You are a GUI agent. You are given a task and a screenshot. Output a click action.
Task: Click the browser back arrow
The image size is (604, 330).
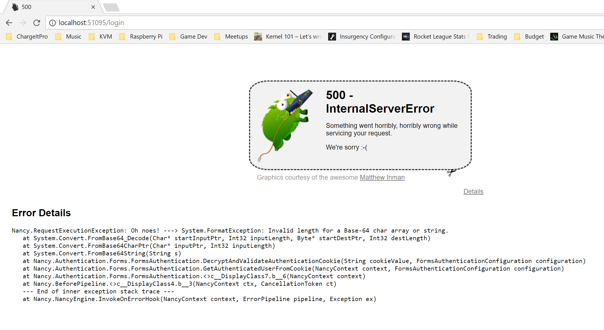coord(9,23)
